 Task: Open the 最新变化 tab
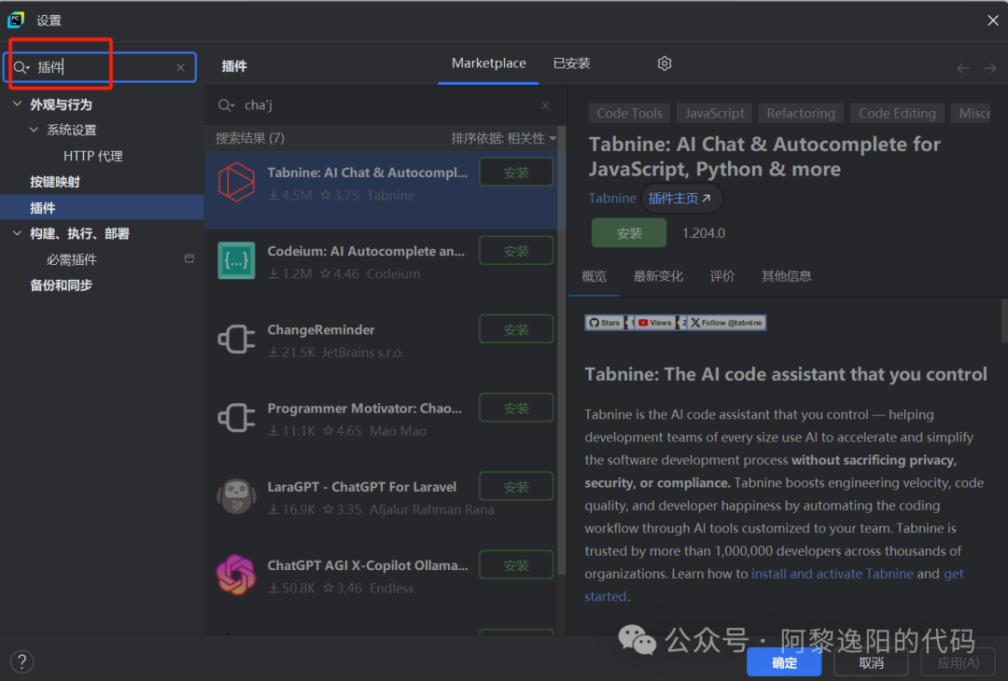(x=658, y=276)
